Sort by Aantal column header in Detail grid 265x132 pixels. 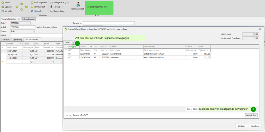click(x=192, y=46)
